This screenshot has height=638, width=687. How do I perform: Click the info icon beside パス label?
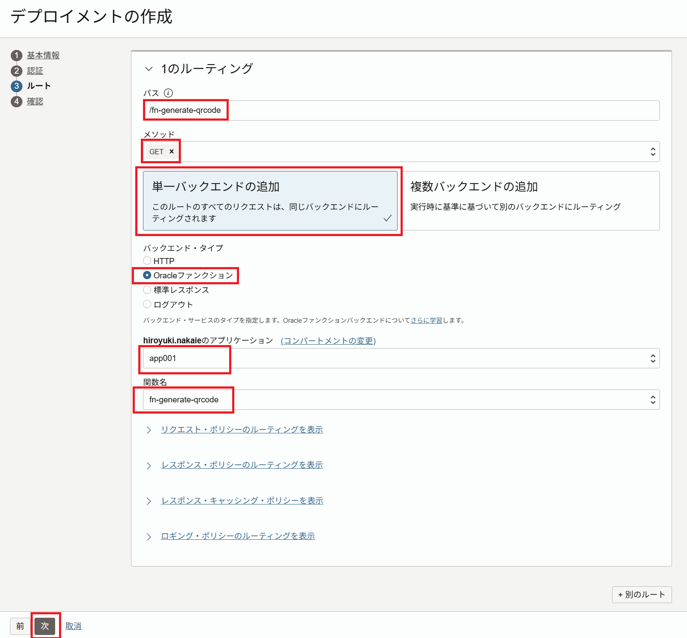(168, 93)
